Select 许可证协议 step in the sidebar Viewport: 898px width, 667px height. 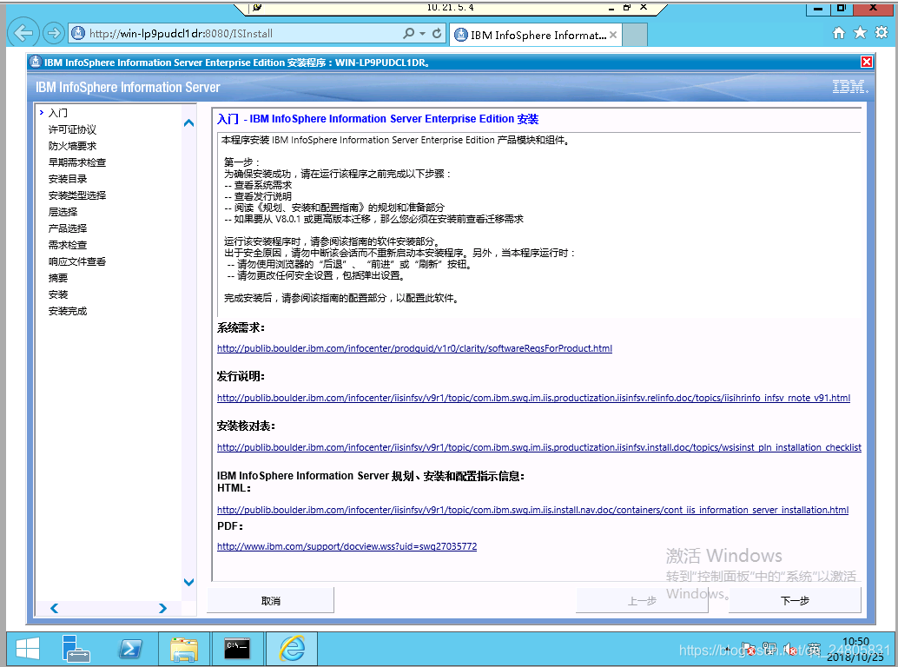[x=72, y=129]
